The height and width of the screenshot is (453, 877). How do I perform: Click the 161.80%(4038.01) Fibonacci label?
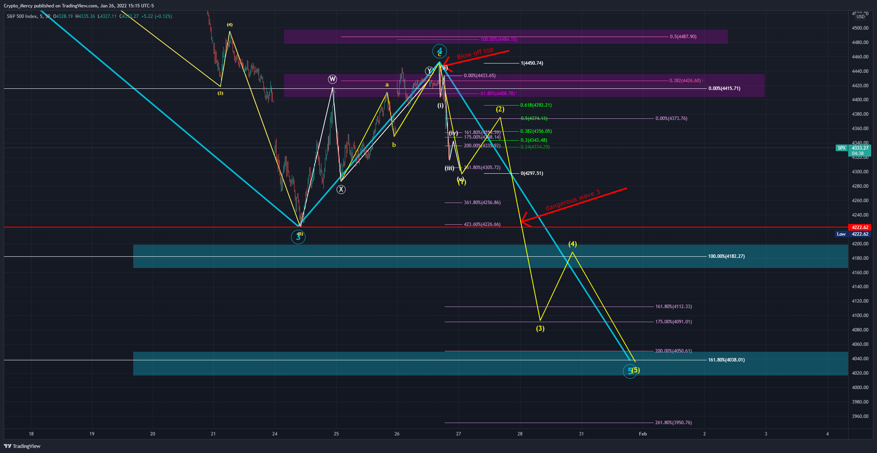pyautogui.click(x=726, y=360)
